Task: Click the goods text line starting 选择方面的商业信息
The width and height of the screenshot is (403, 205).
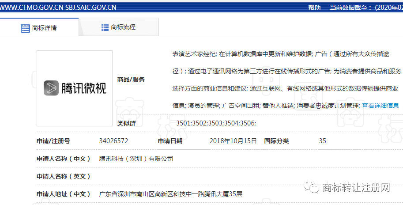Action: point(285,88)
